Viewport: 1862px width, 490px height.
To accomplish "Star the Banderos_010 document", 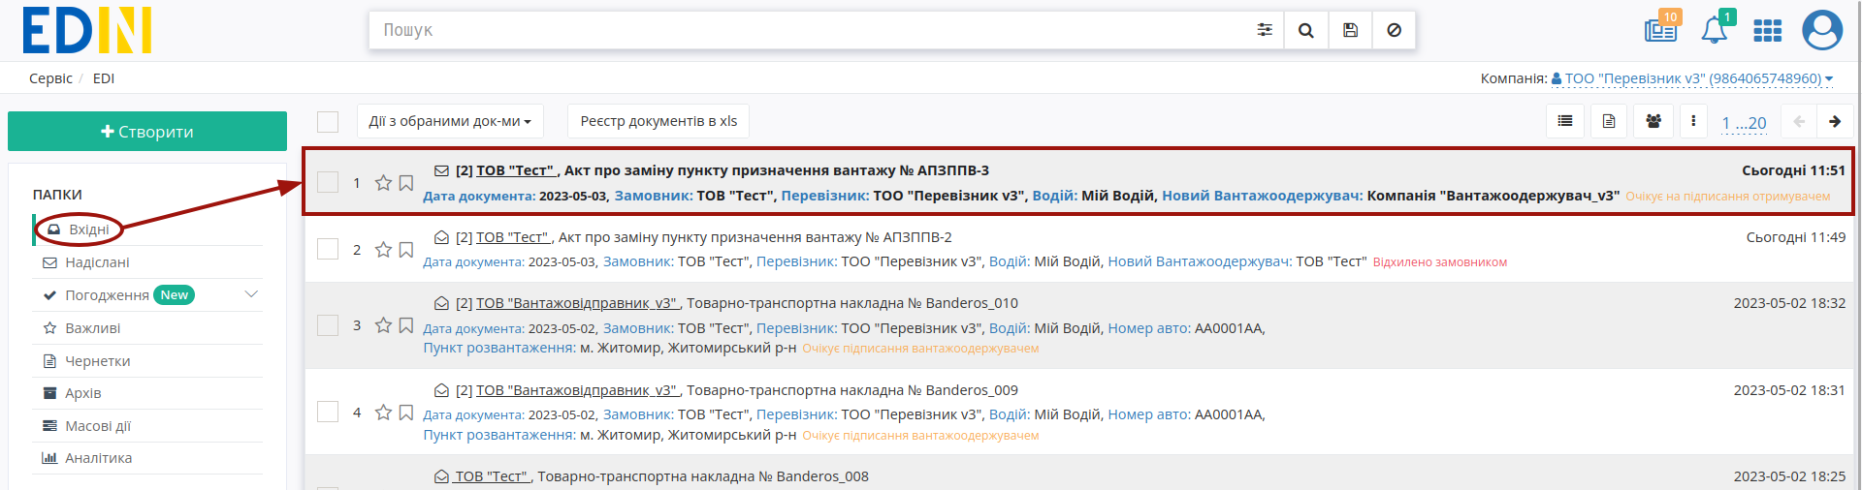I will point(383,325).
